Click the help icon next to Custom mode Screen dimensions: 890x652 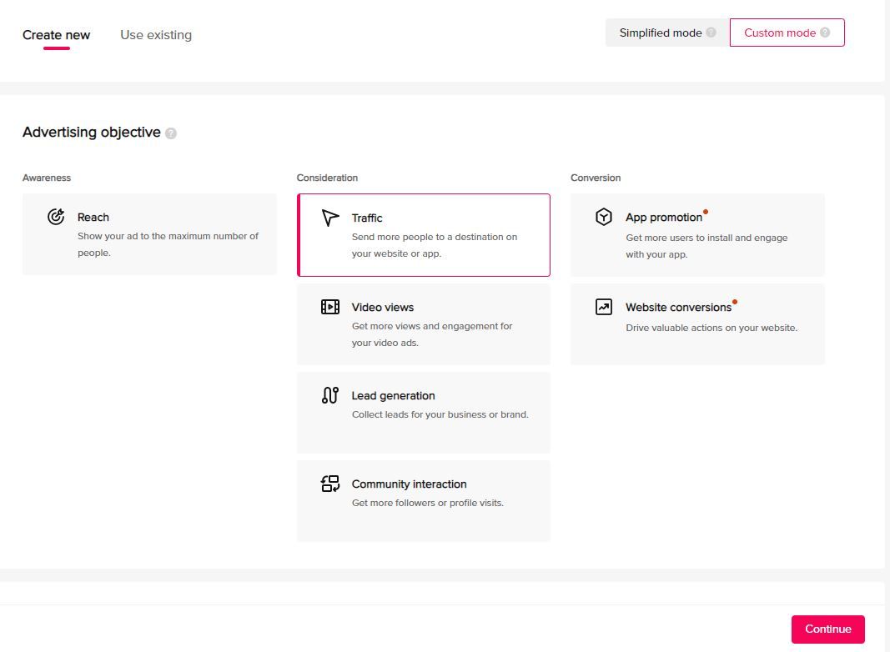pyautogui.click(x=825, y=33)
